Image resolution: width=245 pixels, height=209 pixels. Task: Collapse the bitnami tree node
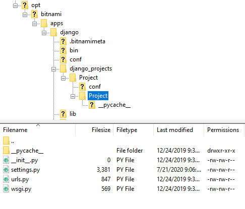tap(25, 15)
